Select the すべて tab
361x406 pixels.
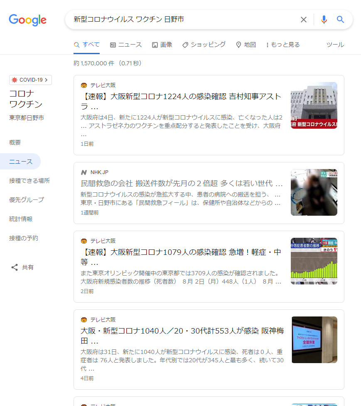click(86, 45)
